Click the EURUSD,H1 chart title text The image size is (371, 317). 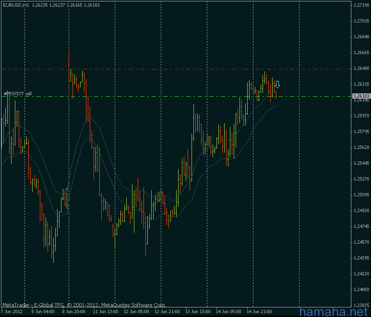[16, 5]
